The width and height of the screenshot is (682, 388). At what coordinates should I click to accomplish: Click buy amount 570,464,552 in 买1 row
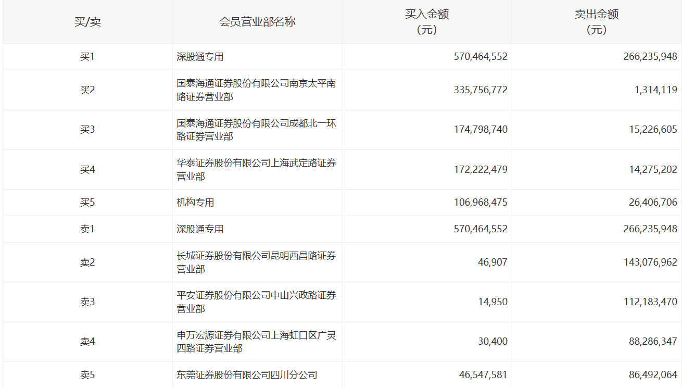tap(481, 57)
